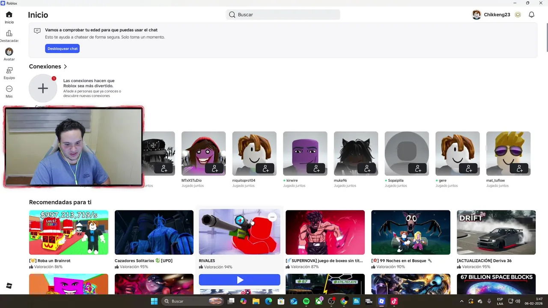This screenshot has height=308, width=548.
Task: Click the 'Valoración 86%' rating text
Action: pyautogui.click(x=48, y=267)
